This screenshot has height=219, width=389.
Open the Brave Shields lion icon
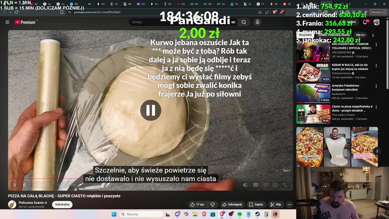pyautogui.click(x=274, y=12)
